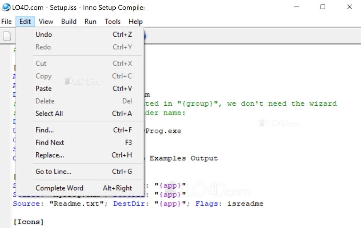The width and height of the screenshot is (361, 228).
Task: Click the [Icons] section line in editor
Action: (x=29, y=222)
